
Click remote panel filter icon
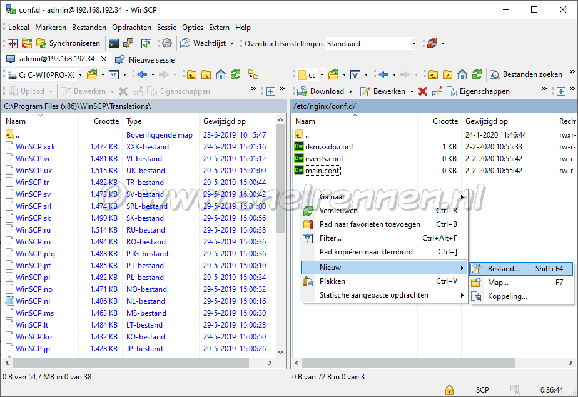(x=355, y=75)
